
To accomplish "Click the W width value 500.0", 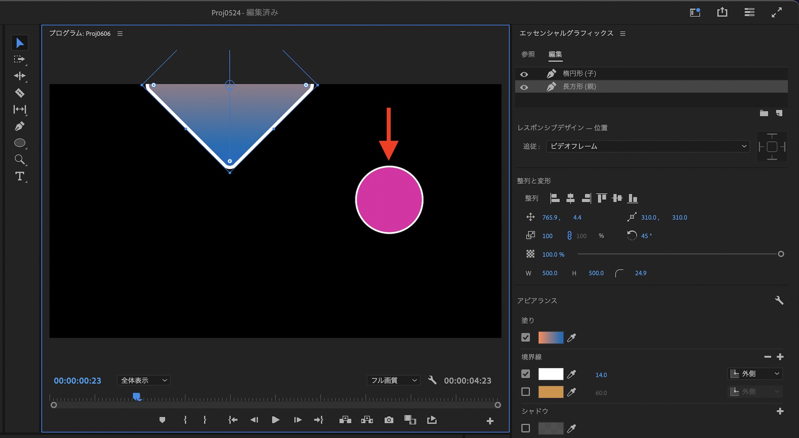I will click(x=550, y=273).
